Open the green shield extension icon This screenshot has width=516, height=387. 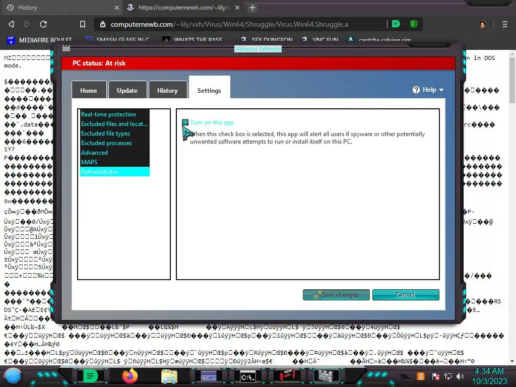point(414,24)
